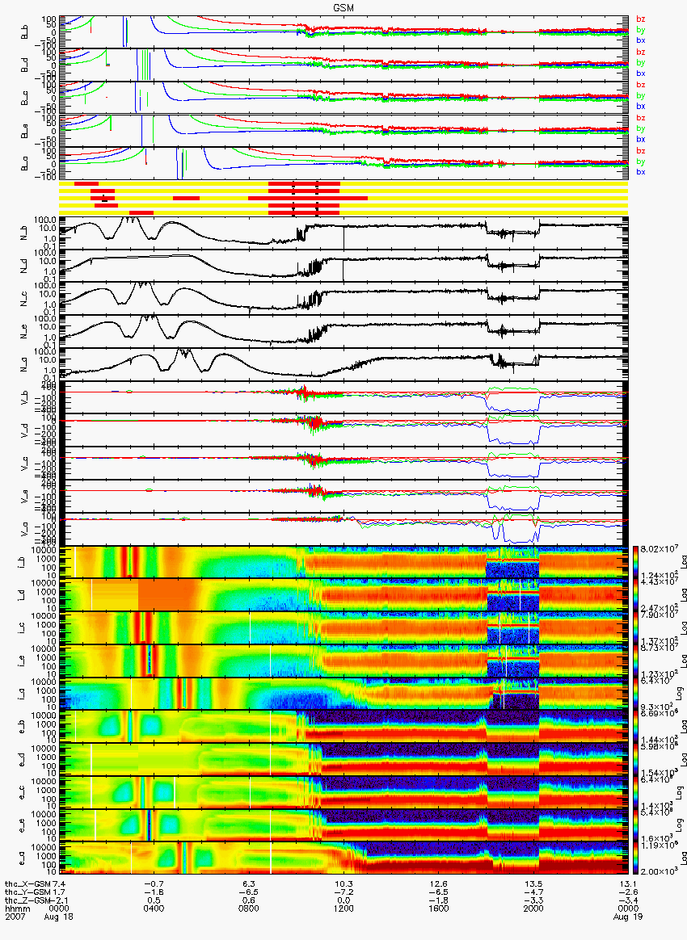Select the thc_Y-GSM row label

coord(27,892)
